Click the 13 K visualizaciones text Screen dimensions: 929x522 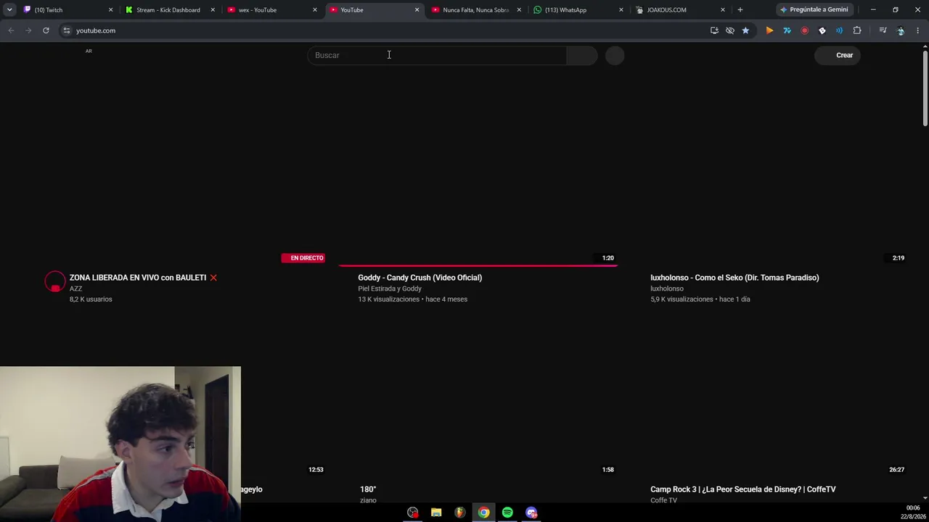click(388, 299)
